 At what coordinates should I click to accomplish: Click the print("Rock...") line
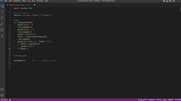25,25
